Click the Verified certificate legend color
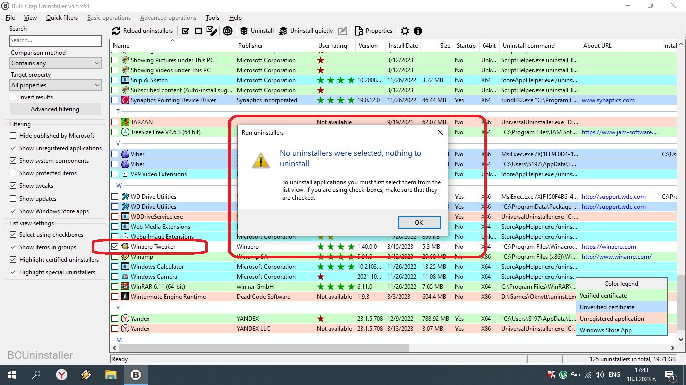 click(x=621, y=296)
